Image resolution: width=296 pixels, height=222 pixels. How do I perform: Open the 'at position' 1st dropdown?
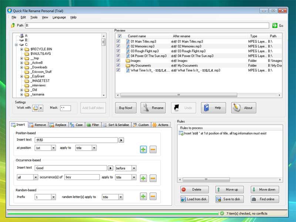click(53, 148)
